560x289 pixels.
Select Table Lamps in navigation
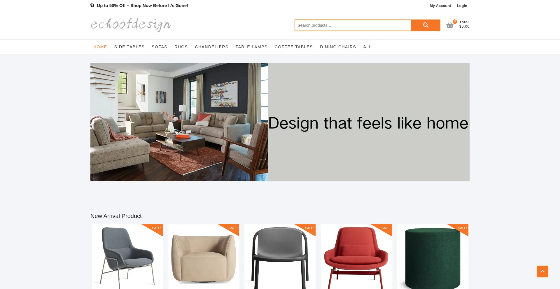tap(251, 47)
